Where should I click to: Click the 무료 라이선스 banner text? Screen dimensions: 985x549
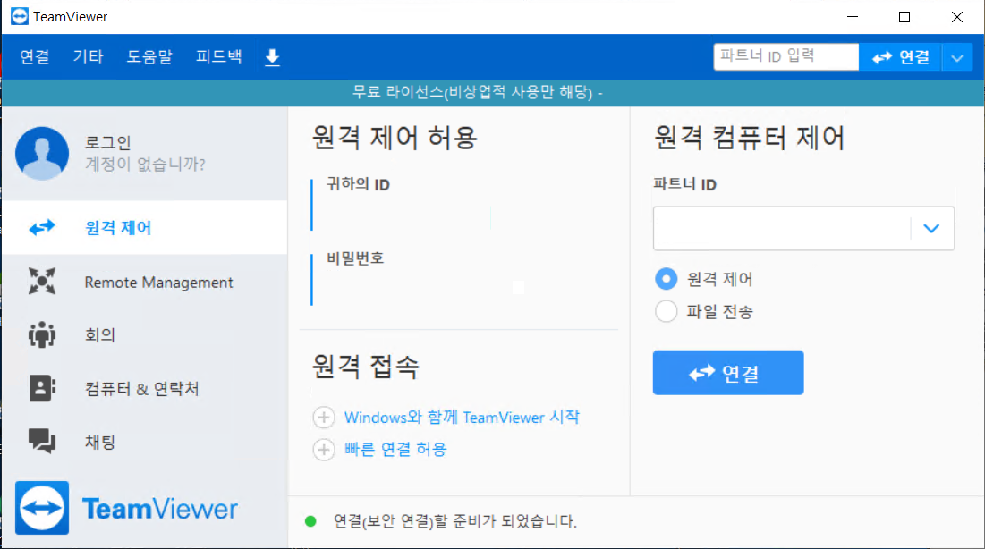pyautogui.click(x=478, y=92)
